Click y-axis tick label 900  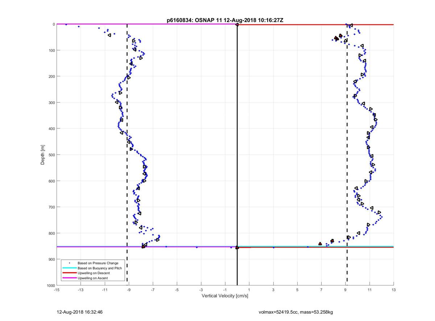(x=51, y=259)
